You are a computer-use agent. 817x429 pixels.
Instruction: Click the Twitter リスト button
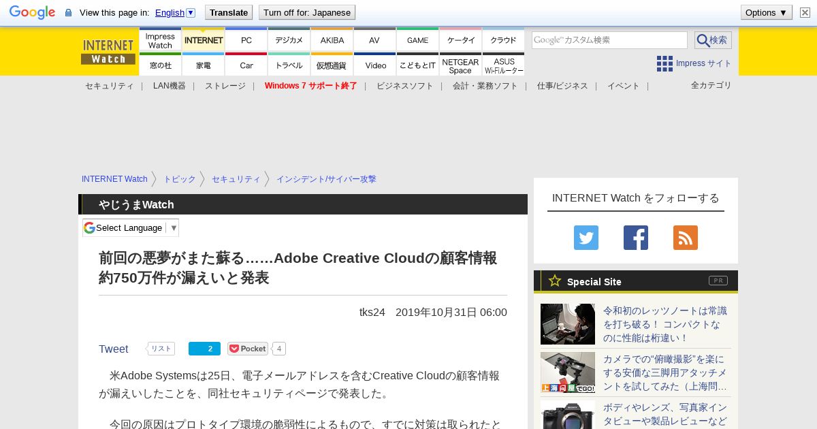point(161,349)
